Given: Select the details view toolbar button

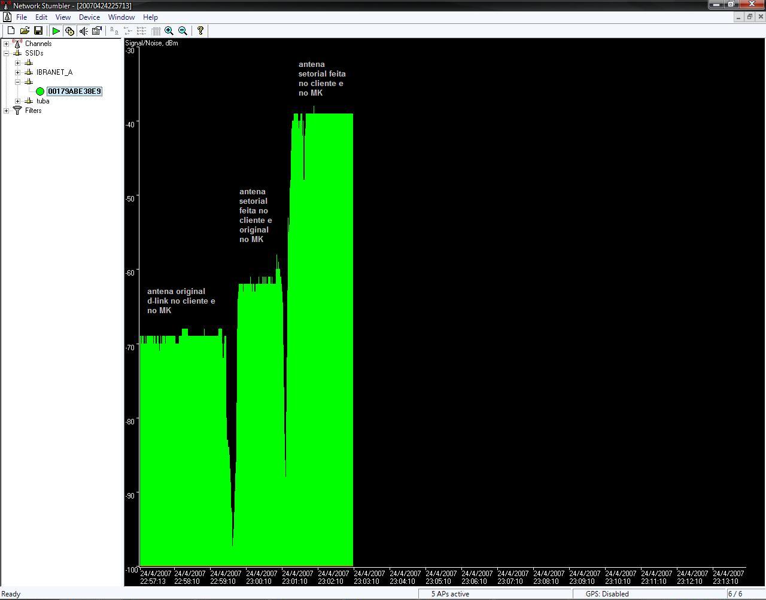Looking at the screenshot, I should point(156,30).
